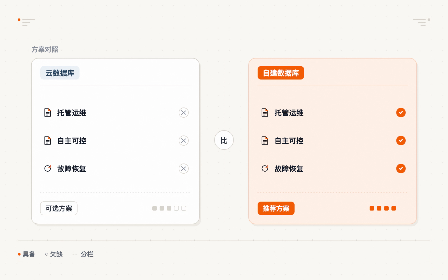Click orange rating squares in 自建数据库 card

[383, 208]
